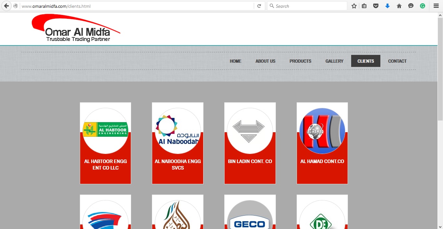
Task: Click the smiley face toolbar icon
Action: pos(411,6)
